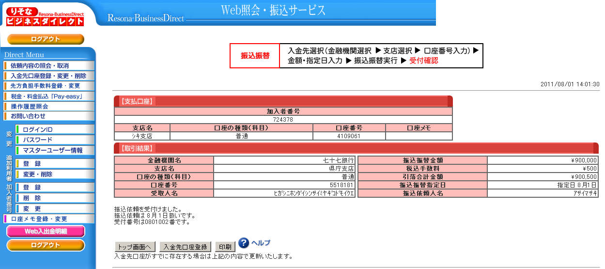Open 依頼内容の照会・取消 menu item
Viewport: 605px width, 269px height.
click(x=49, y=65)
